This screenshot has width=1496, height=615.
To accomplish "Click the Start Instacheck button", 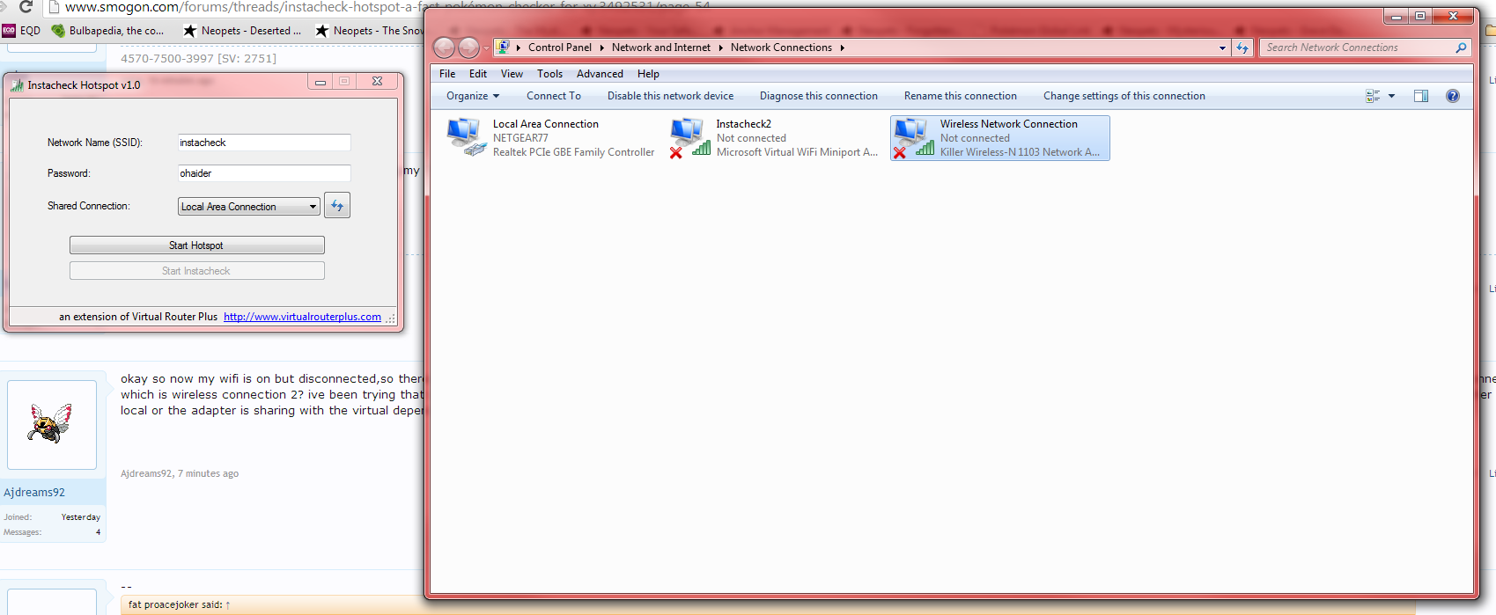I will click(x=197, y=271).
